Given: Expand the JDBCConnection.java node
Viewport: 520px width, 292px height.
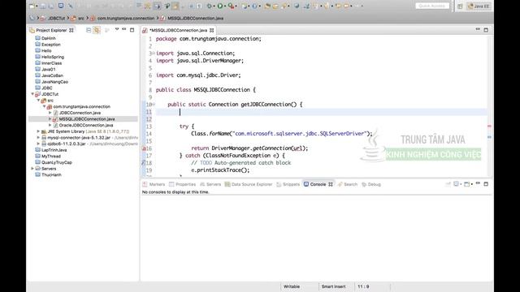Looking at the screenshot, I should click(50, 113).
